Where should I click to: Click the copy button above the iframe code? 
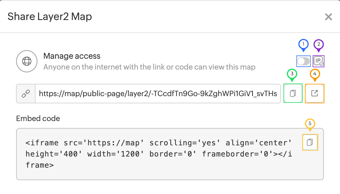310,142
